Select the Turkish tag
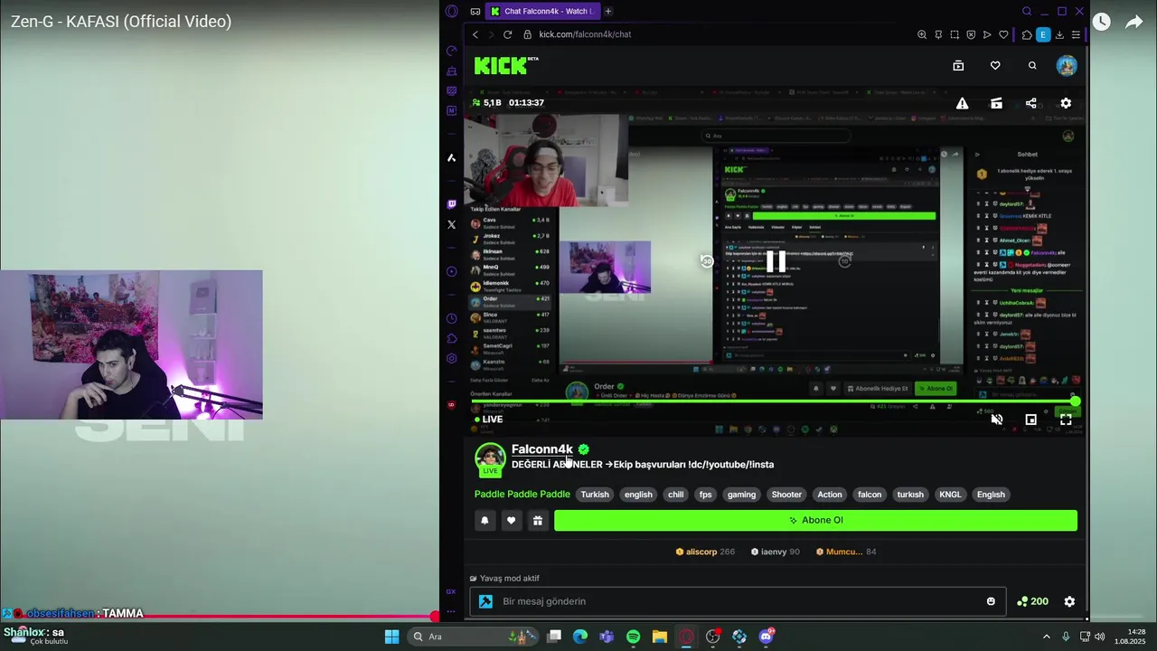1157x651 pixels. [595, 495]
